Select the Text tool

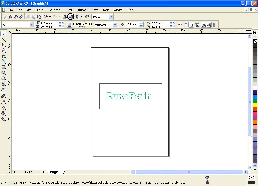click(3, 89)
